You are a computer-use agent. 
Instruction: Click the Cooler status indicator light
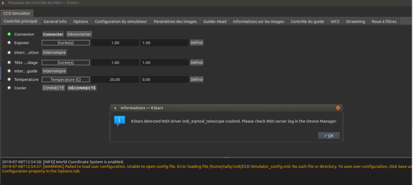click(9, 88)
